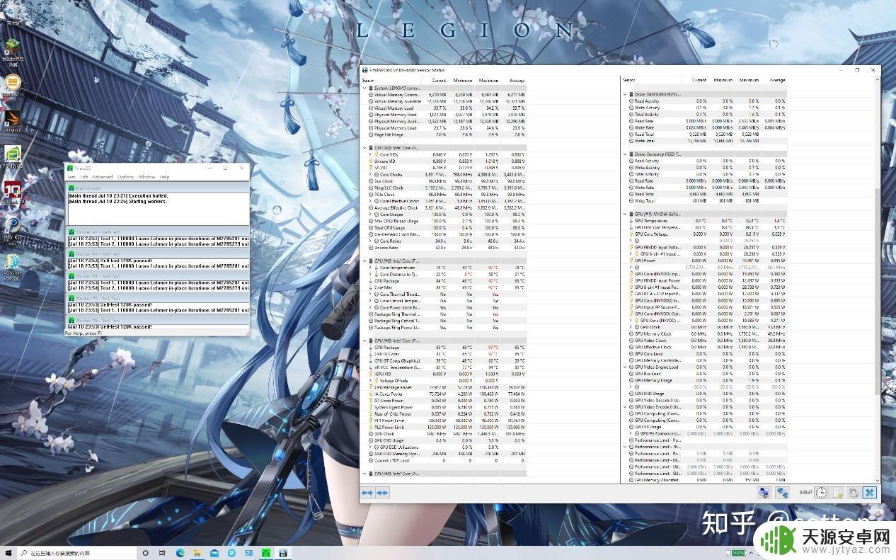Open File Explorer from the taskbar

[x=197, y=553]
